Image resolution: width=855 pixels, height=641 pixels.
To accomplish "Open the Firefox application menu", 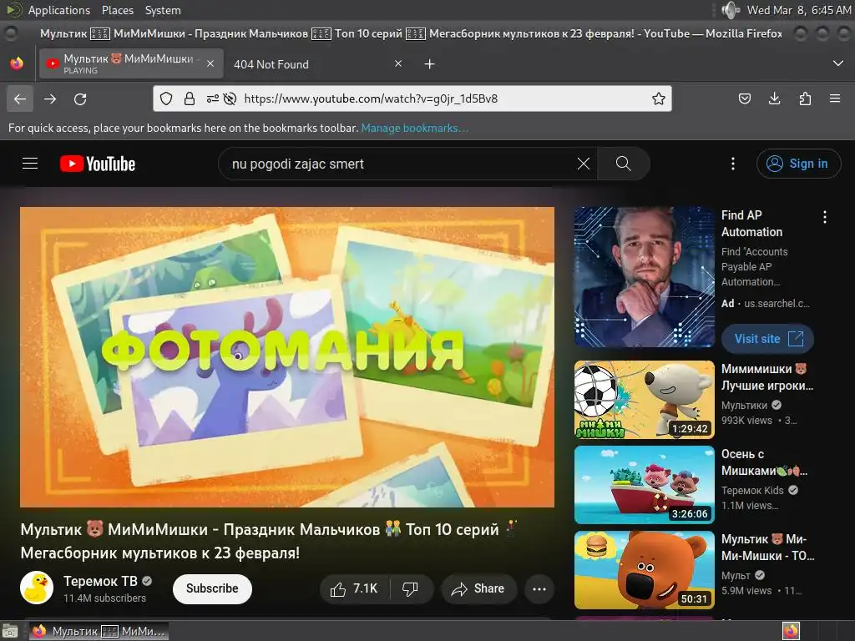I will coord(835,98).
